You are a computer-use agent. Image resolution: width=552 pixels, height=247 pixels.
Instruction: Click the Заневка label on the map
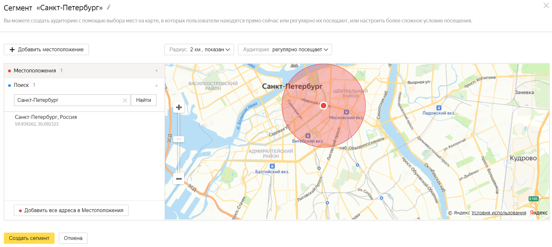524,93
